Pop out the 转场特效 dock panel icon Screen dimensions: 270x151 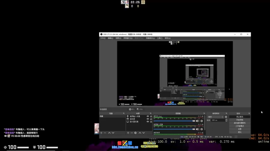[226, 113]
